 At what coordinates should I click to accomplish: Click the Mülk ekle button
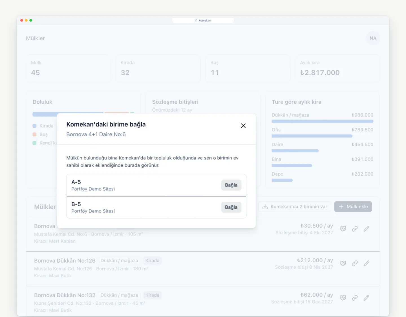(353, 207)
